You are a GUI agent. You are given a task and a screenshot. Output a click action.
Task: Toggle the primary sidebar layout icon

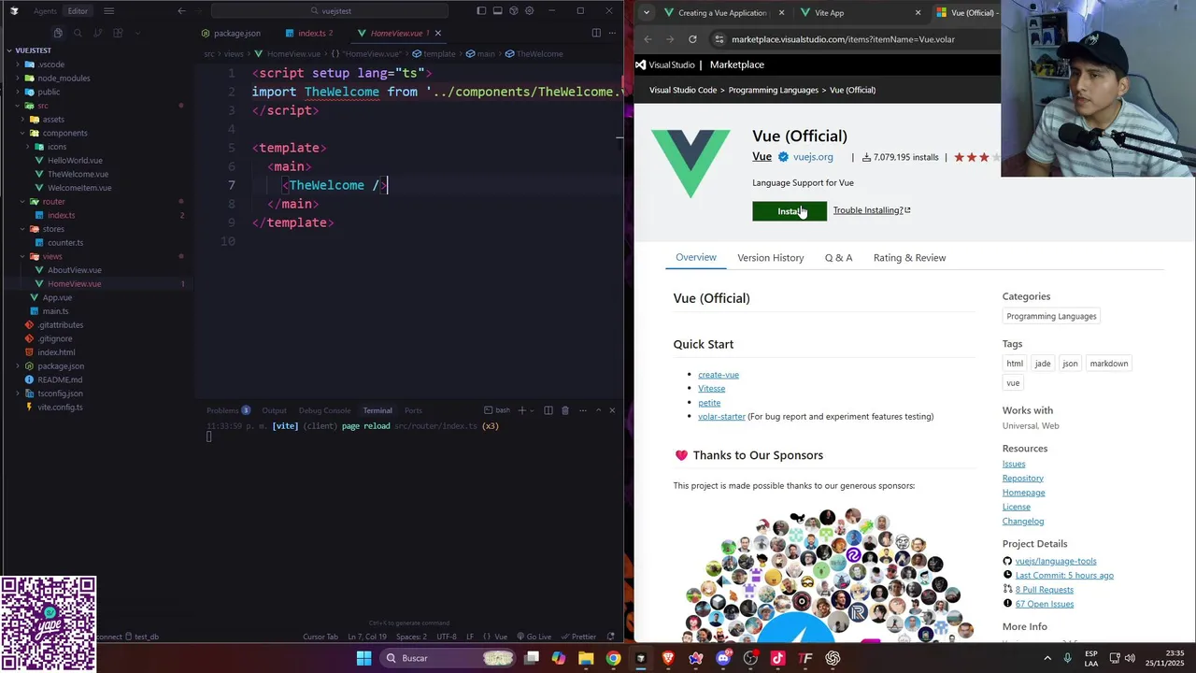pos(481,11)
